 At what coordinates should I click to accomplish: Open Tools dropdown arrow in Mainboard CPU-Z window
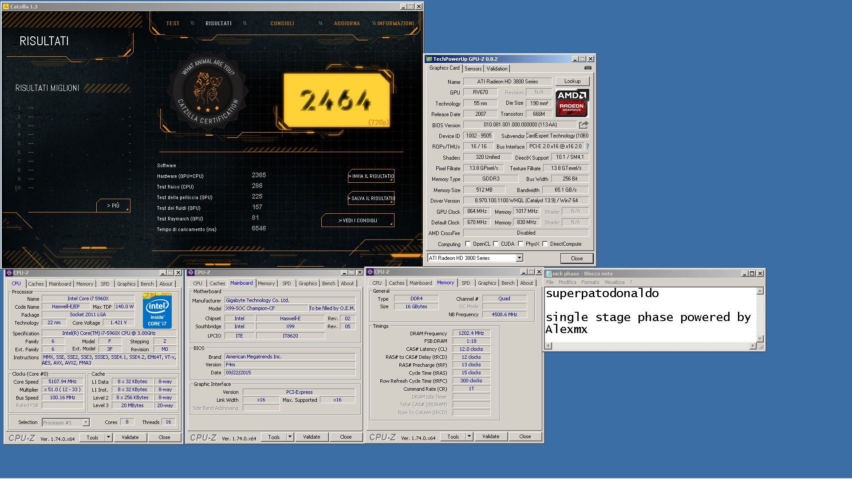coord(290,437)
